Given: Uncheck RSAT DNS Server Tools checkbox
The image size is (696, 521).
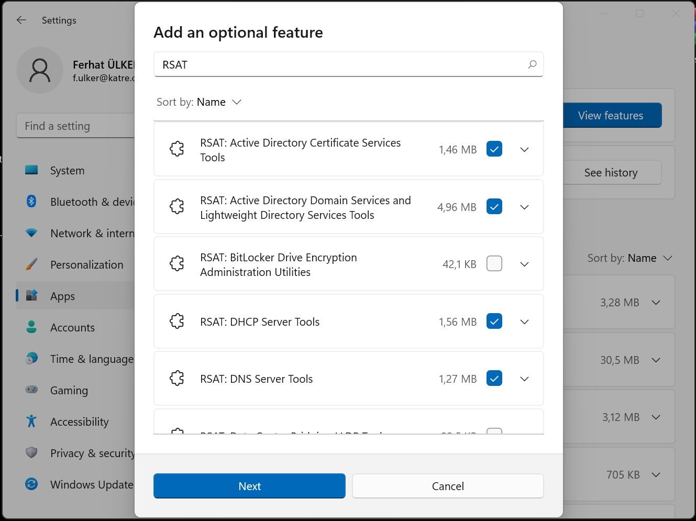Looking at the screenshot, I should 494,378.
